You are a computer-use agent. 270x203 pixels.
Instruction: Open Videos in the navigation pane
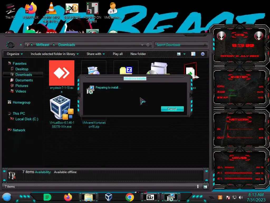[x=21, y=91]
